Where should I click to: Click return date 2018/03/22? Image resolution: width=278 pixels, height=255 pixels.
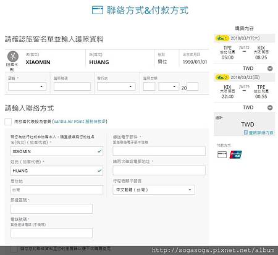(245, 77)
